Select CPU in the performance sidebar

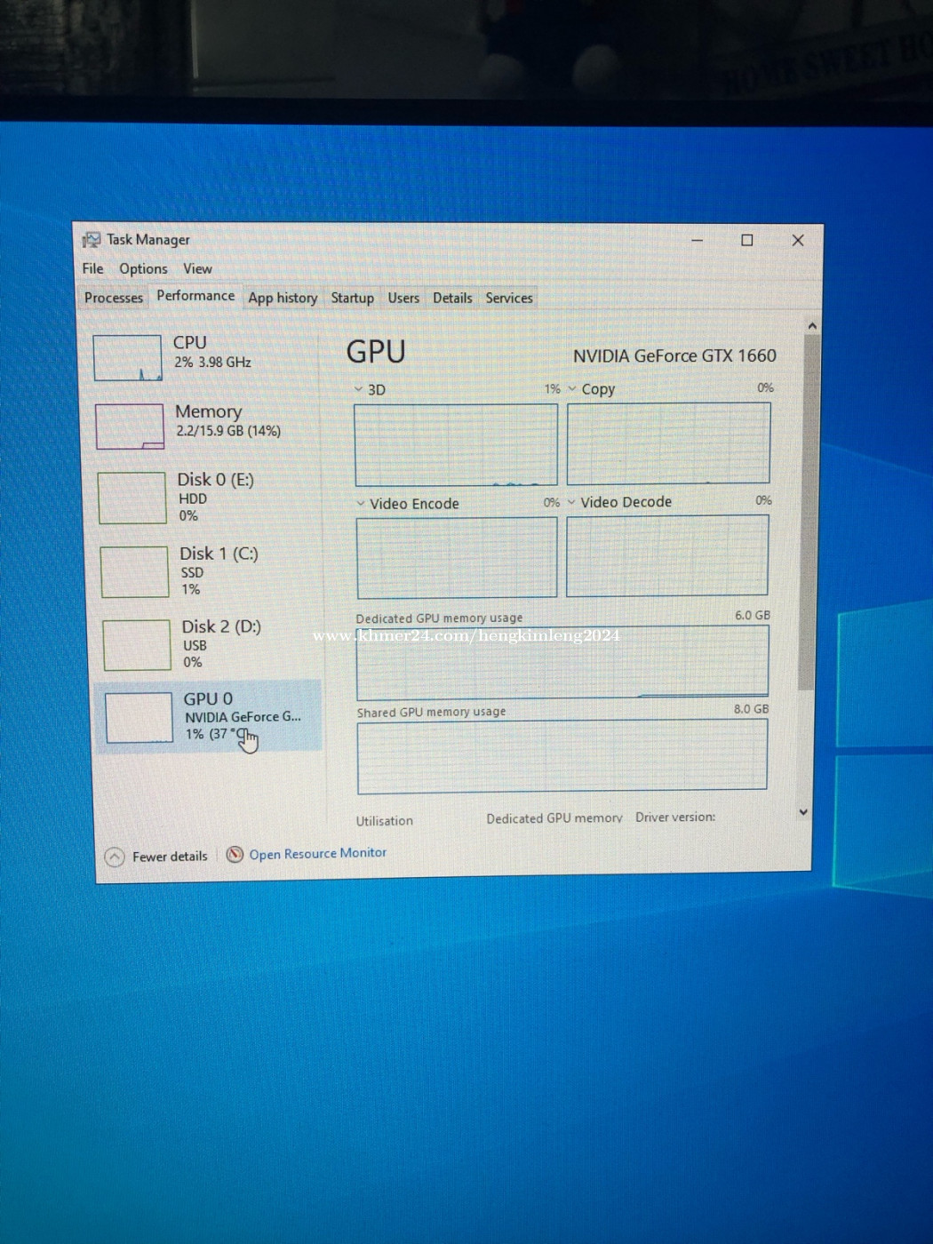click(205, 355)
